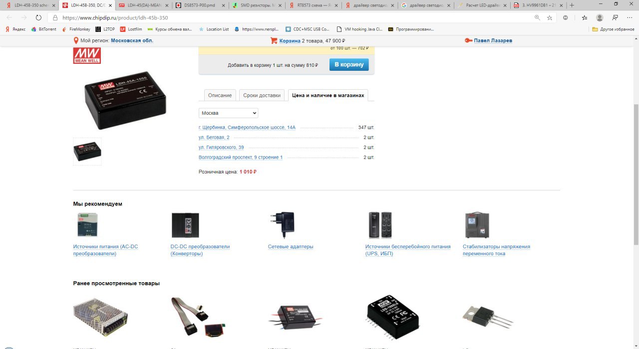
Task: Click the page vertical scrollbar
Action: pos(636,174)
